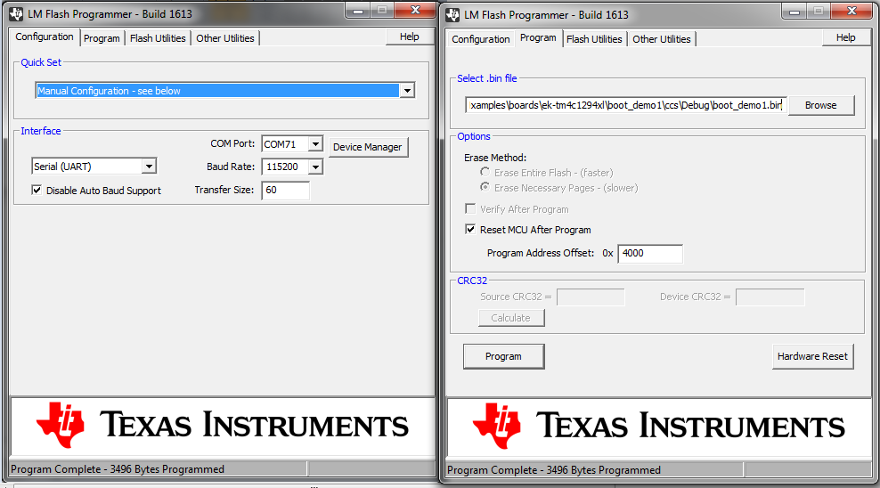Click the Program button to flash
This screenshot has height=488, width=880.
click(504, 357)
